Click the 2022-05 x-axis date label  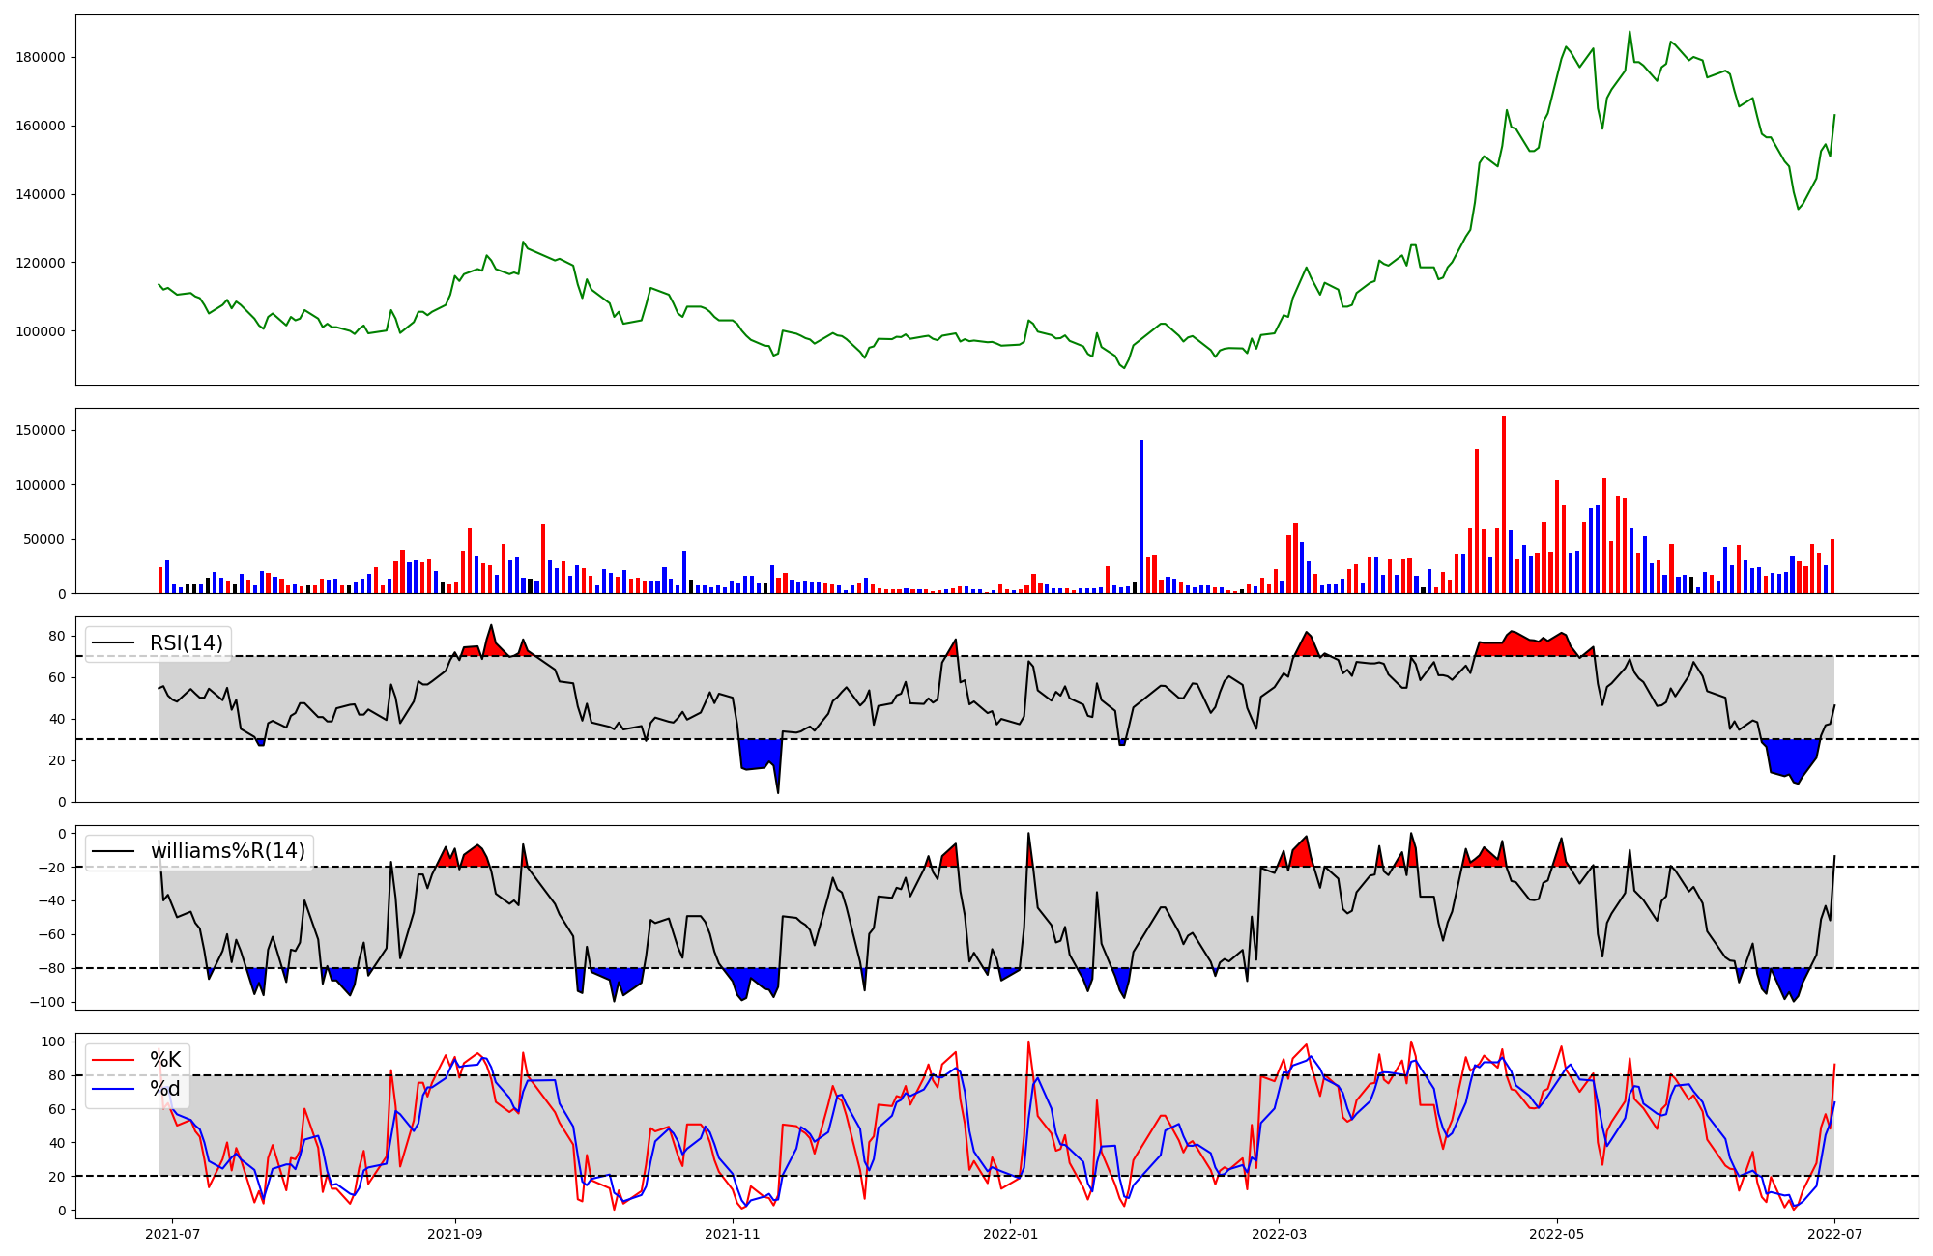tap(1557, 1234)
